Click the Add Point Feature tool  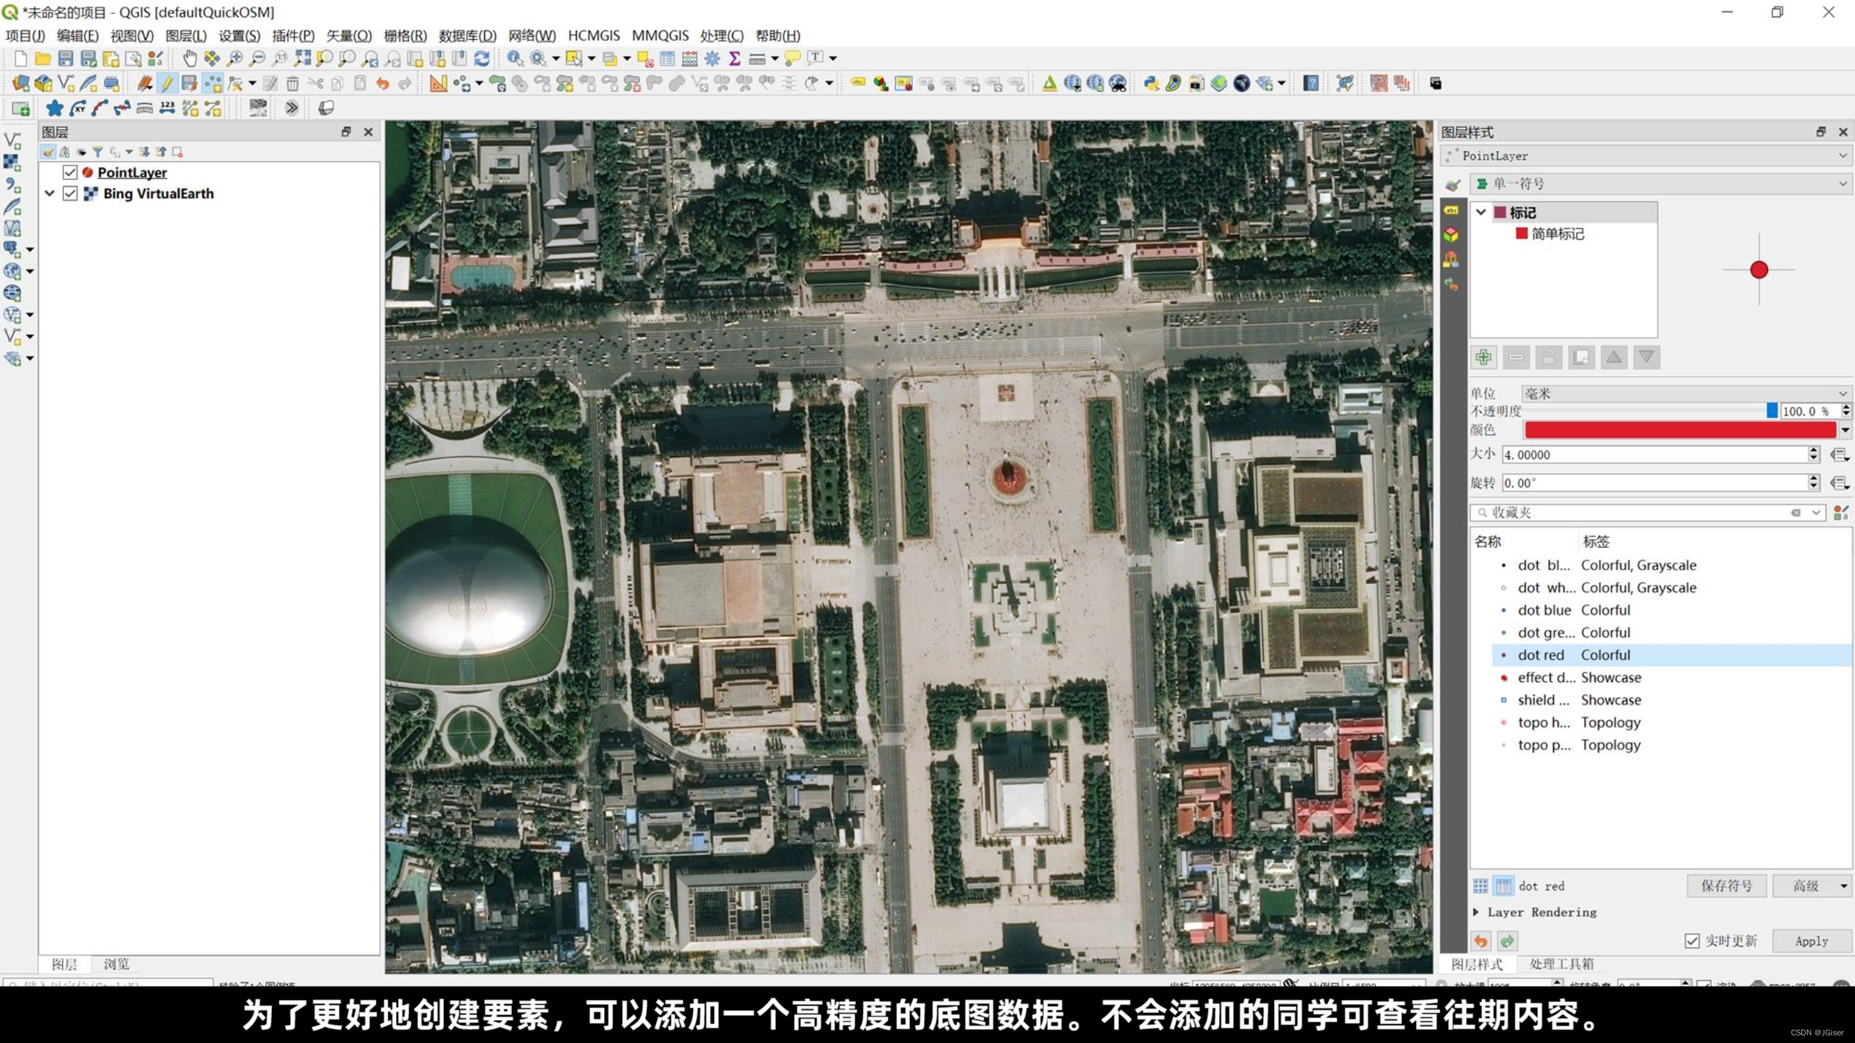[x=212, y=83]
